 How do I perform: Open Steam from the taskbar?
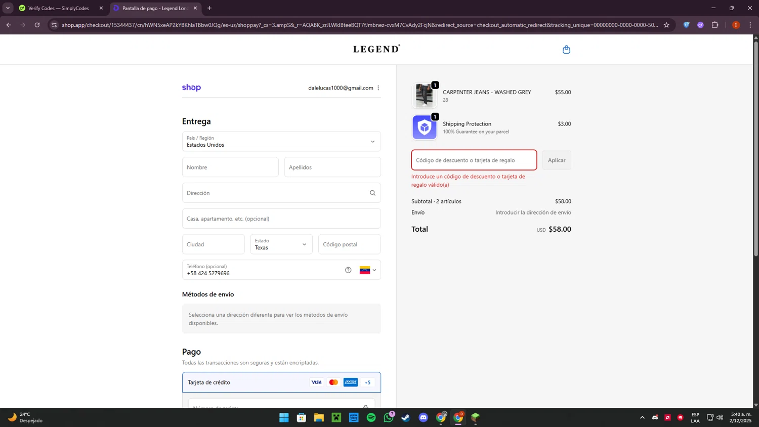[x=406, y=417]
